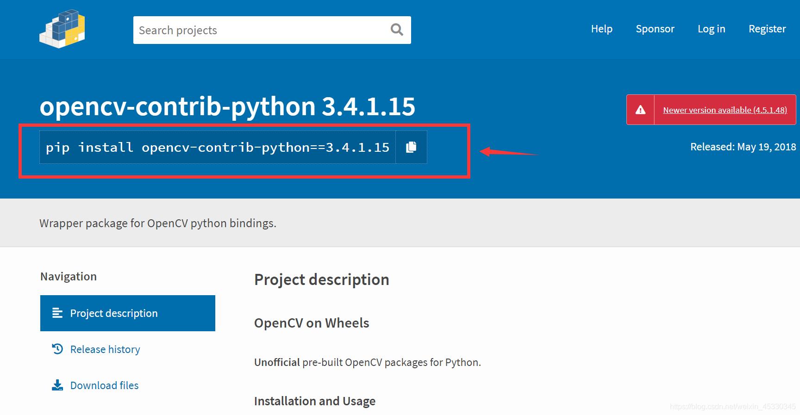800x415 pixels.
Task: Click the pip install command text
Action: click(218, 147)
